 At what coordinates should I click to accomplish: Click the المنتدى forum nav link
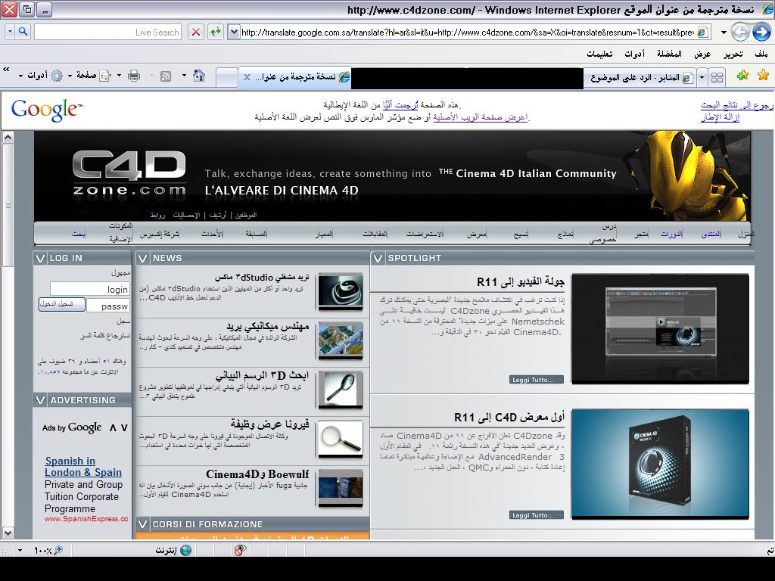711,235
